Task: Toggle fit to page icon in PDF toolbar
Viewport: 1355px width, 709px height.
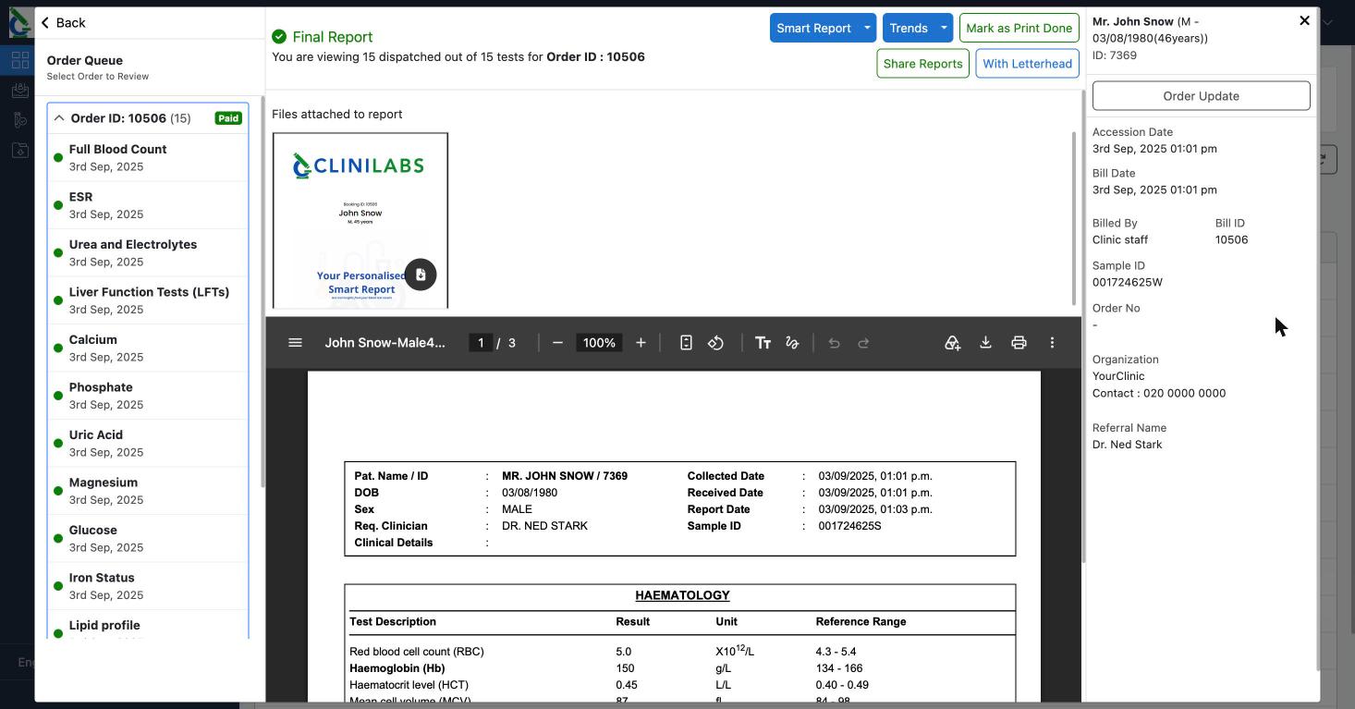Action: point(686,343)
